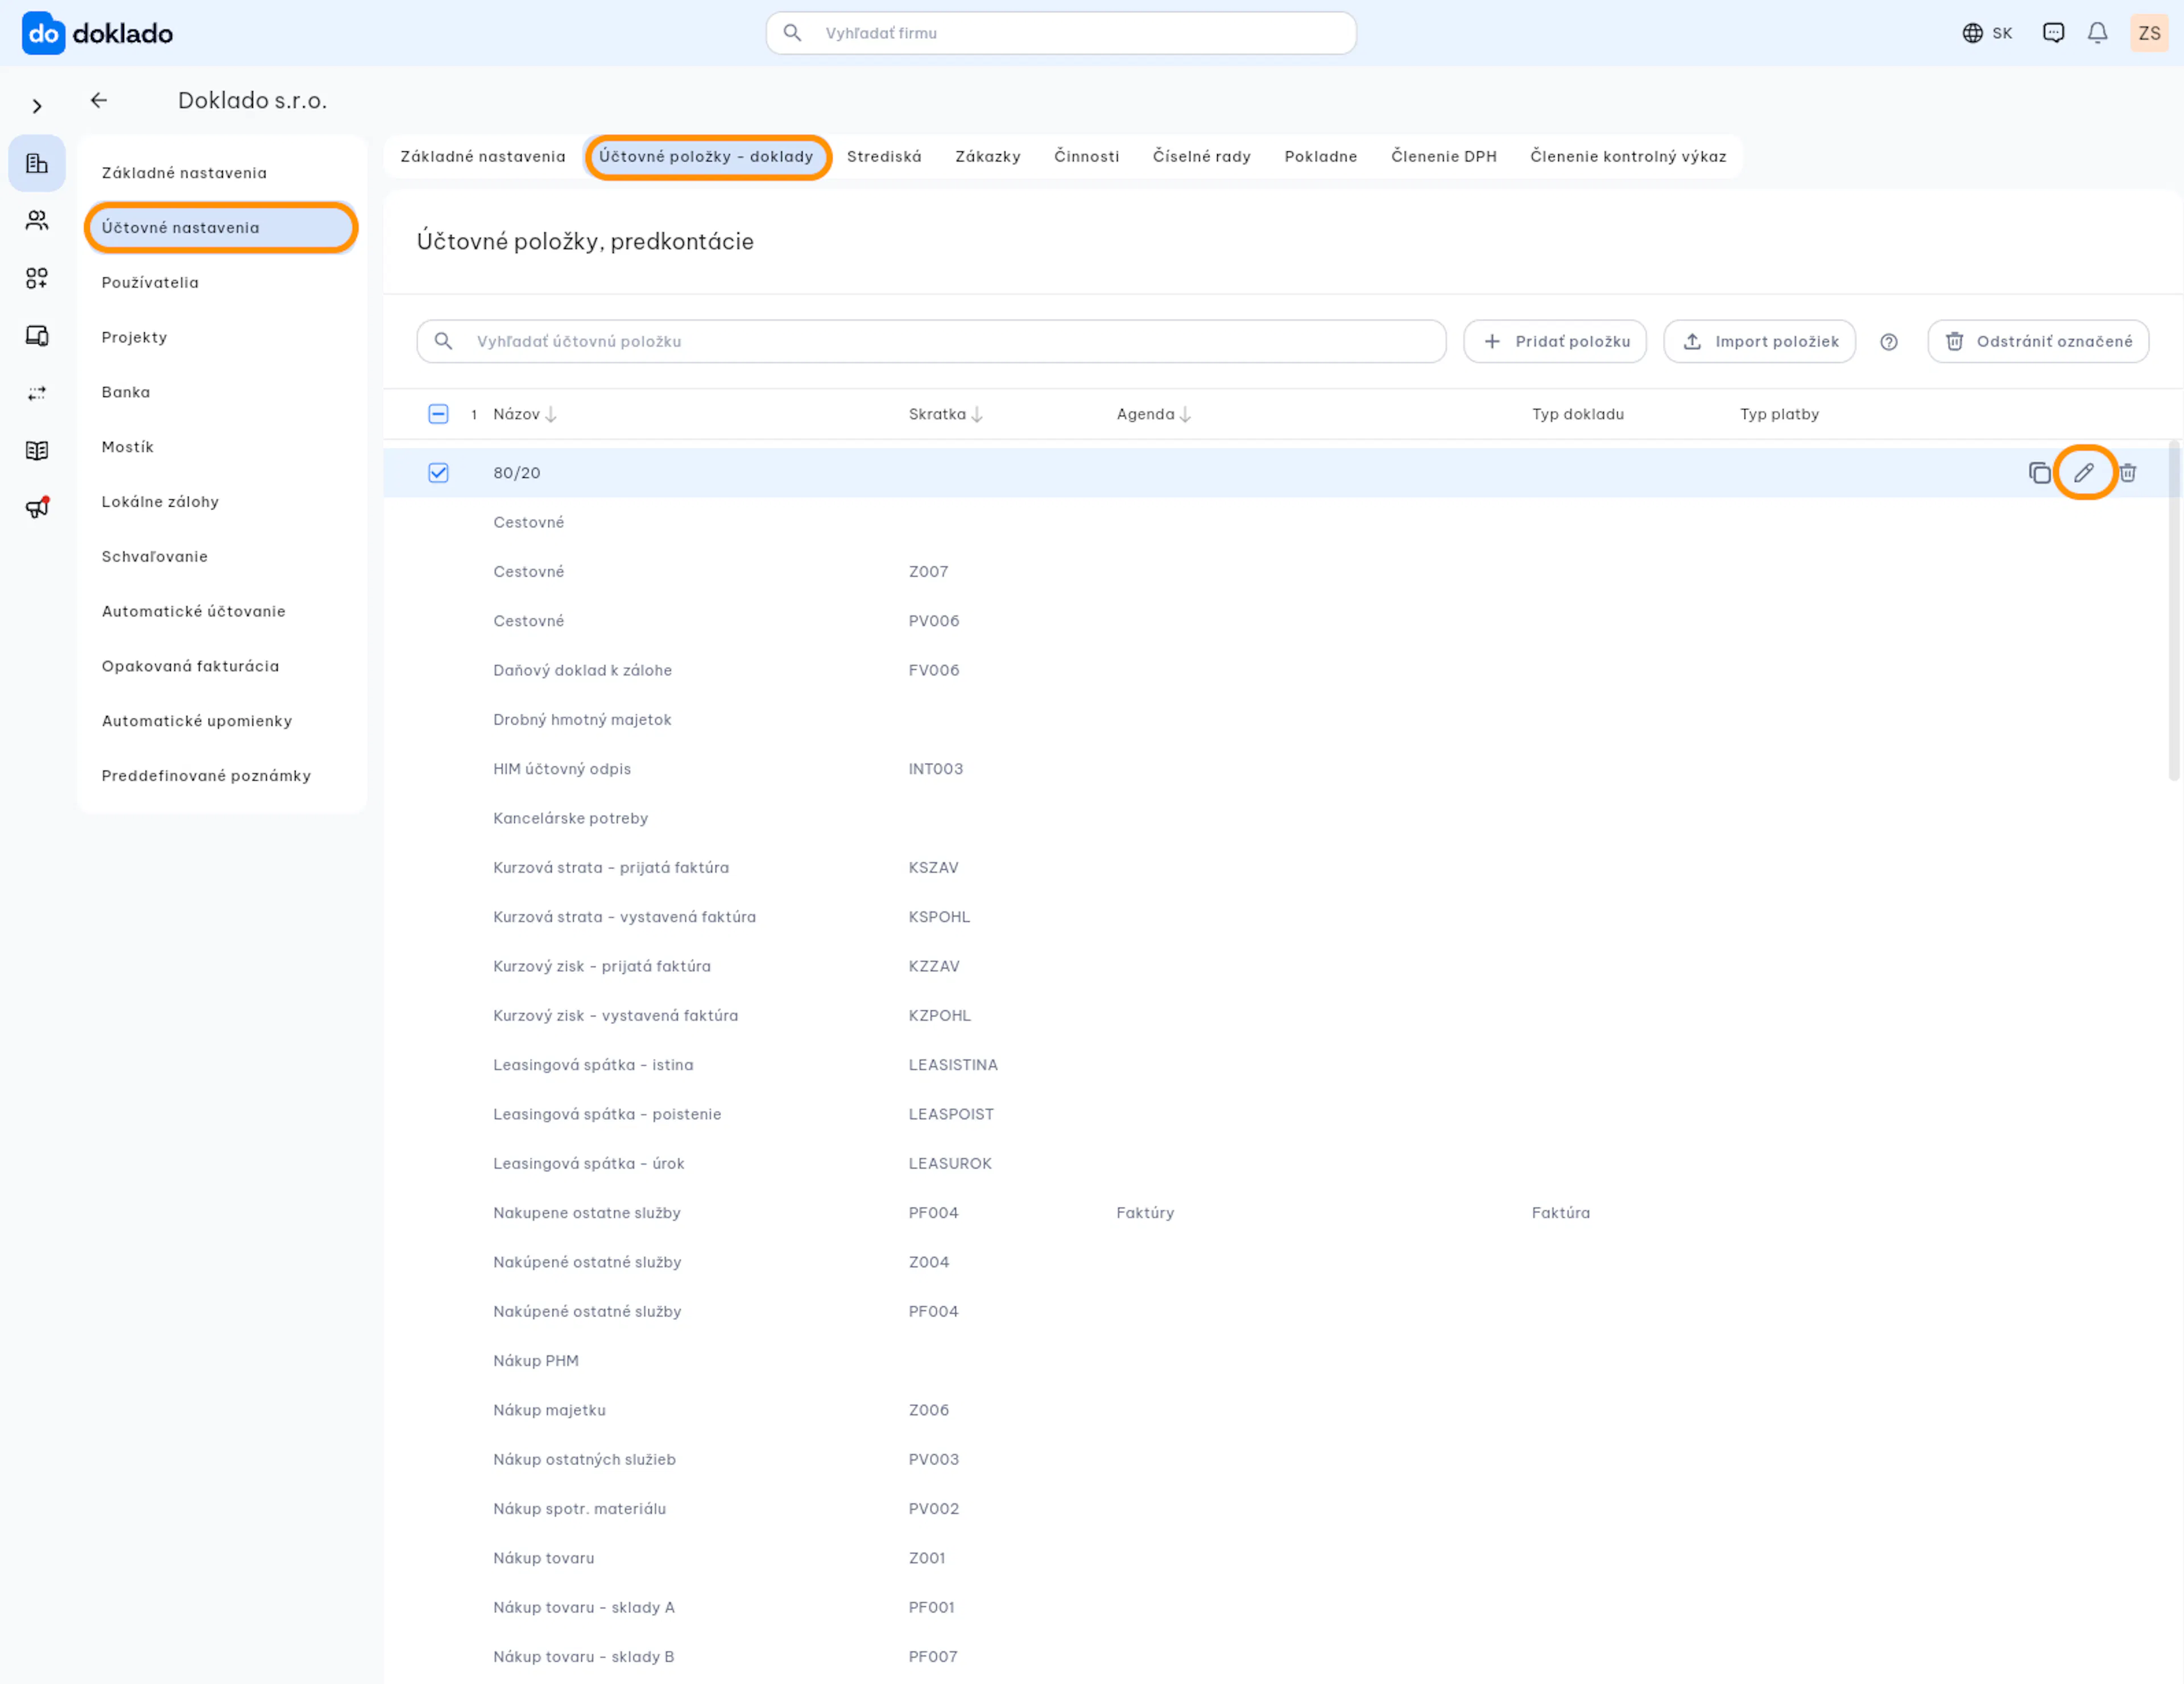Click the help question mark icon
This screenshot has height=1684, width=2184.
[x=1889, y=341]
